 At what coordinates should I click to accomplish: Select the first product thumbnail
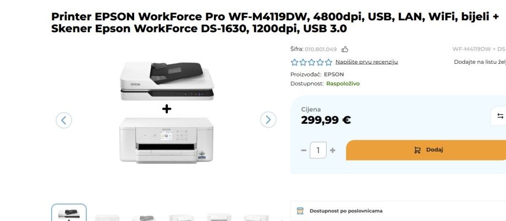69,213
